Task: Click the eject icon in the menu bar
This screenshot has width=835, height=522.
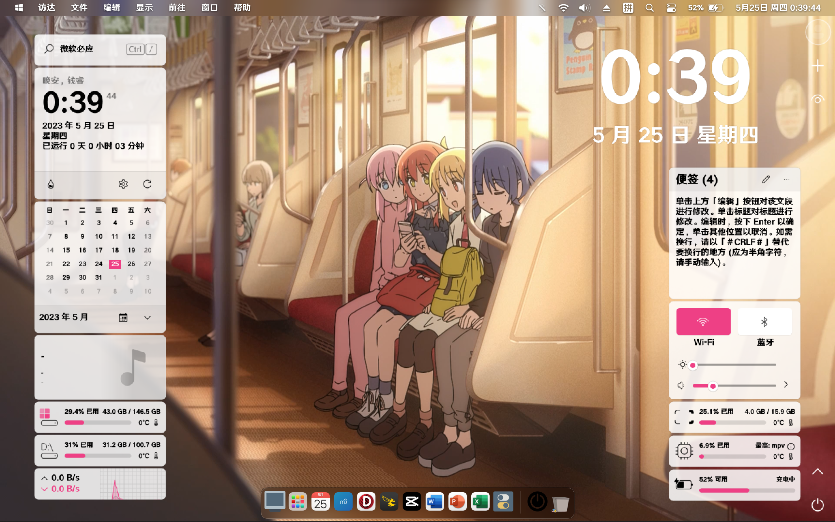Action: click(606, 8)
